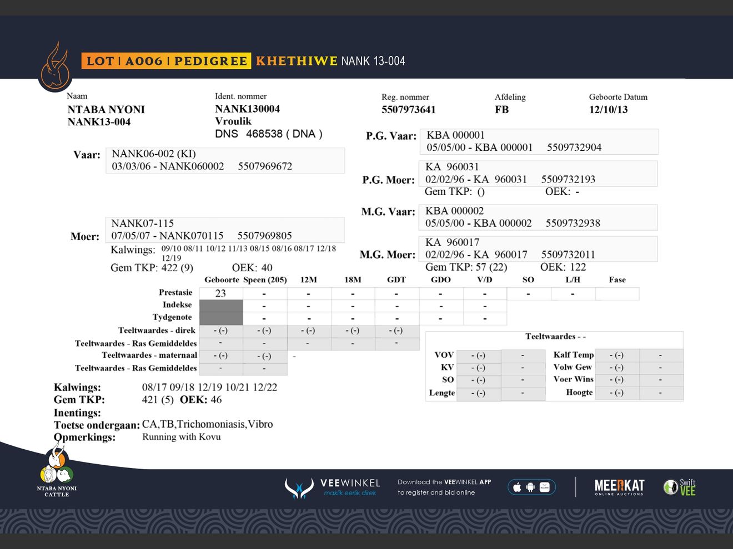Screen dimensions: 733x549
Task: Click the Swift Vee logo
Action: (680, 487)
